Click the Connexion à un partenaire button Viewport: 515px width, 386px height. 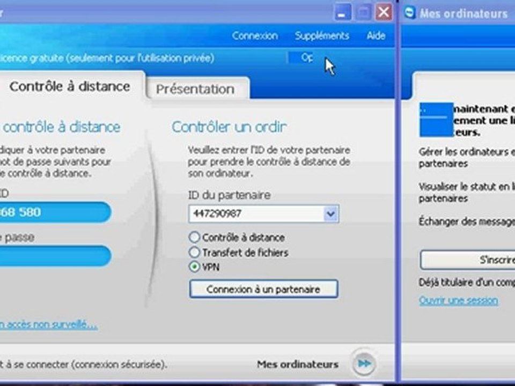[x=263, y=289]
